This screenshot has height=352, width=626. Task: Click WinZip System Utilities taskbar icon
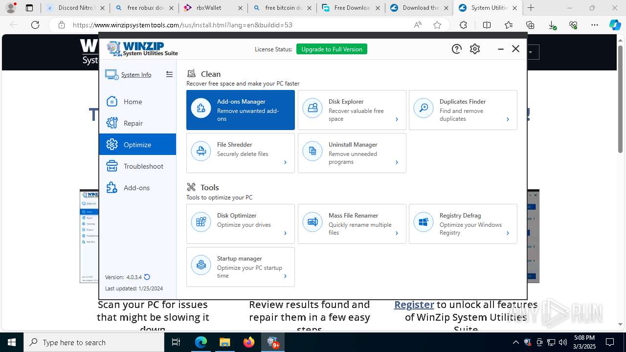click(273, 342)
